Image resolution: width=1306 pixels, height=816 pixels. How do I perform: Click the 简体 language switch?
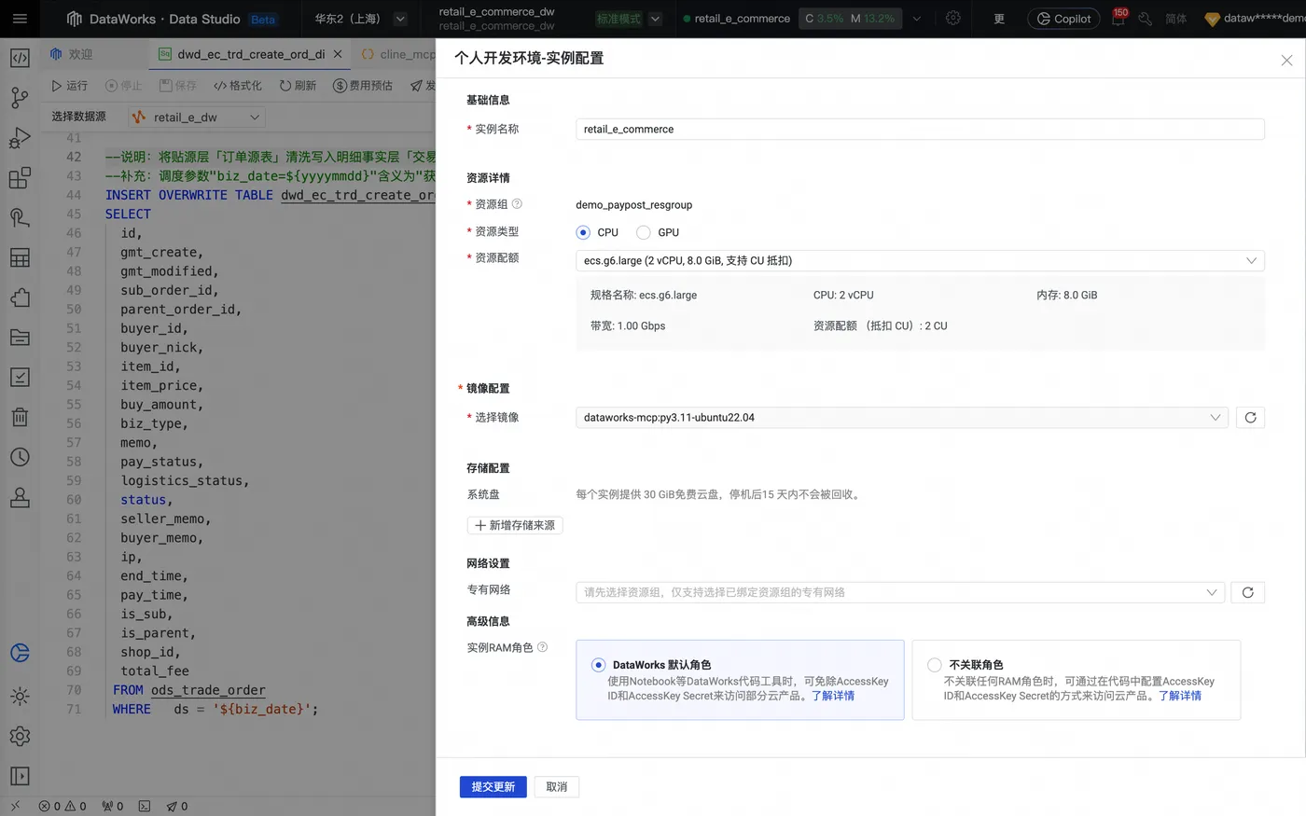coord(1175,19)
